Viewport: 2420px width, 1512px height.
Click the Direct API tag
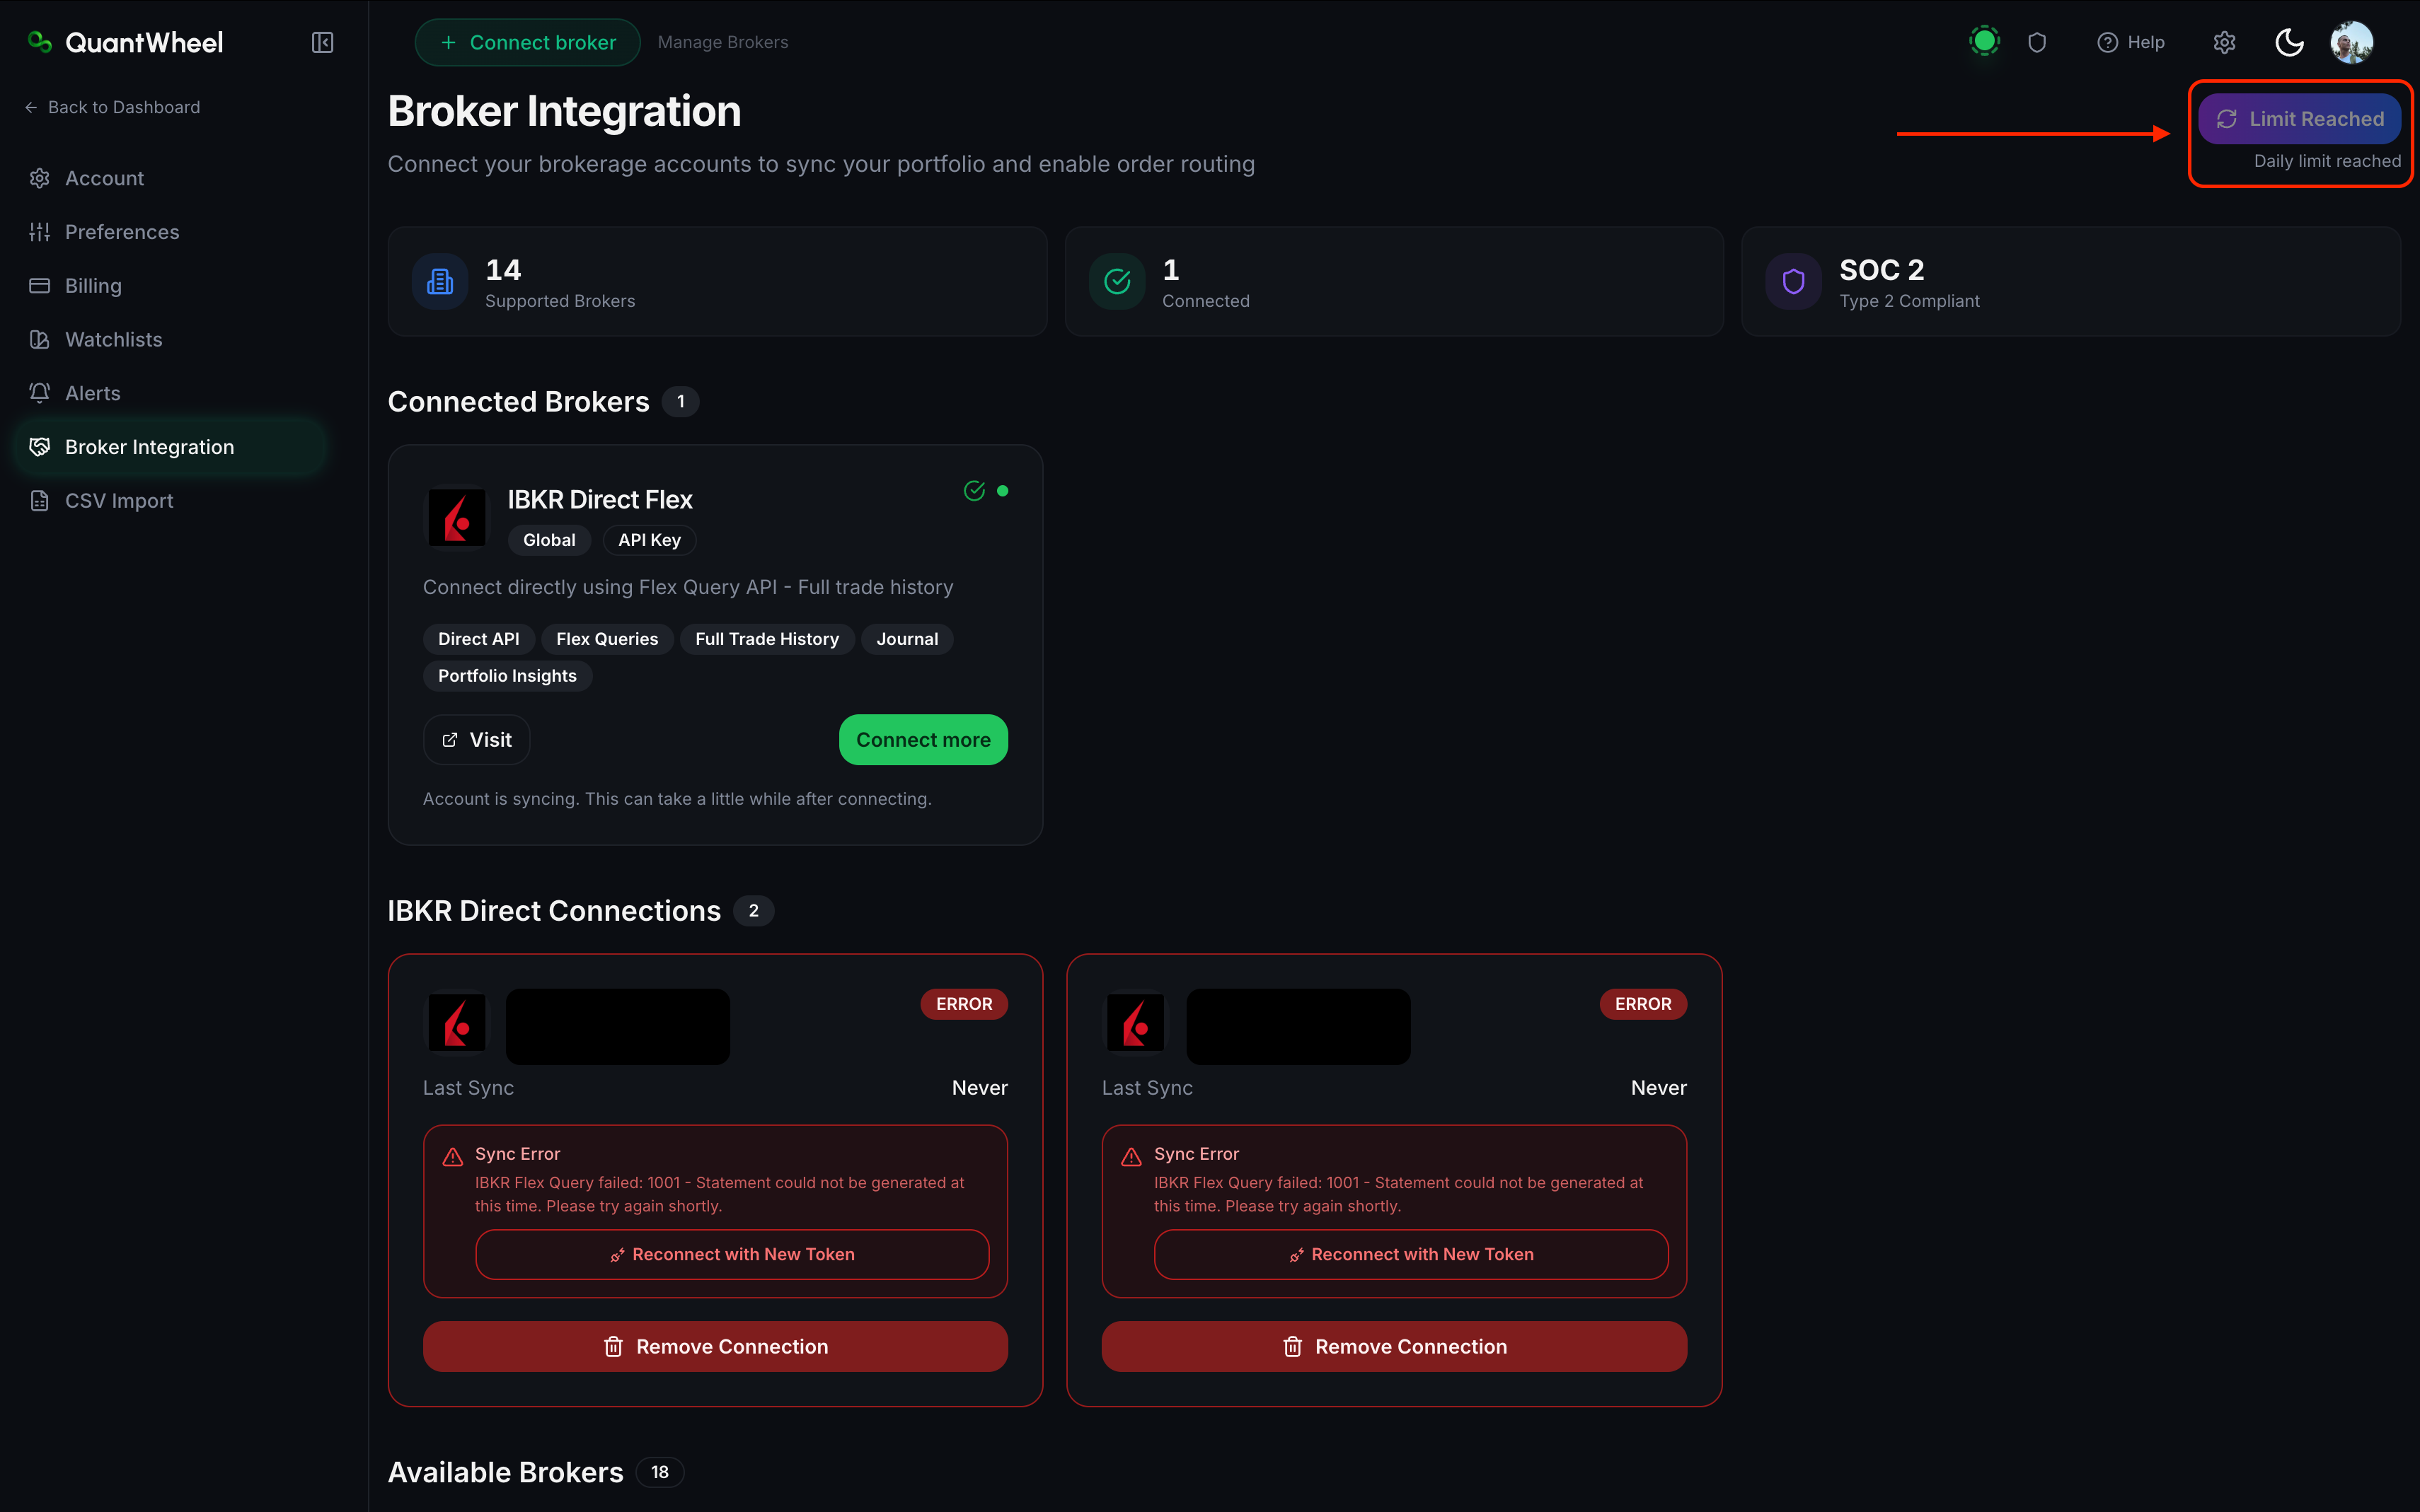(x=478, y=639)
